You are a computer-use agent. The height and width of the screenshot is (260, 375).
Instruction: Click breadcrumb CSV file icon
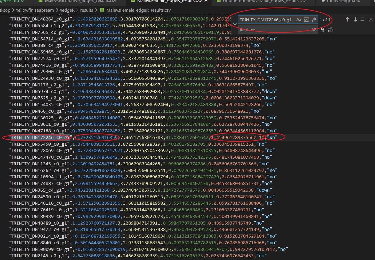(x=102, y=10)
